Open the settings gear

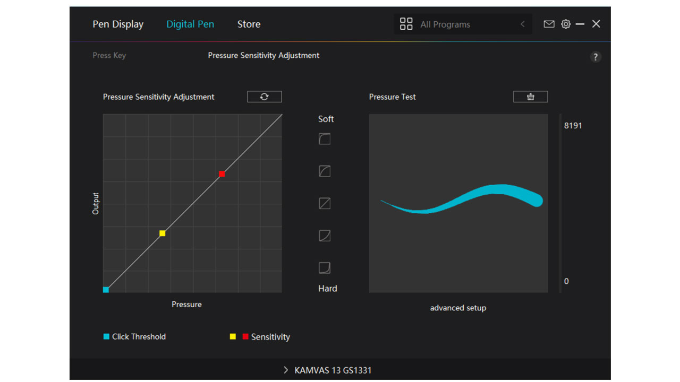pyautogui.click(x=566, y=24)
